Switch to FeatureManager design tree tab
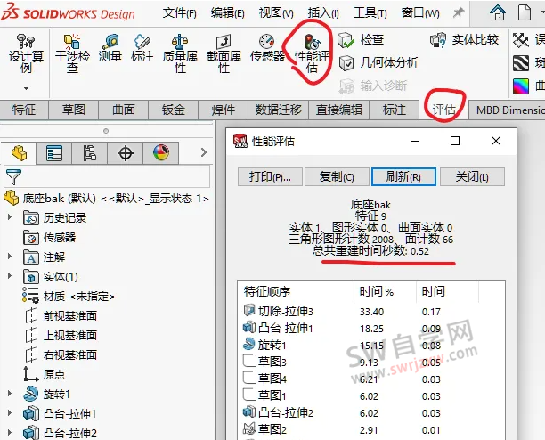The image size is (545, 440). [x=19, y=153]
